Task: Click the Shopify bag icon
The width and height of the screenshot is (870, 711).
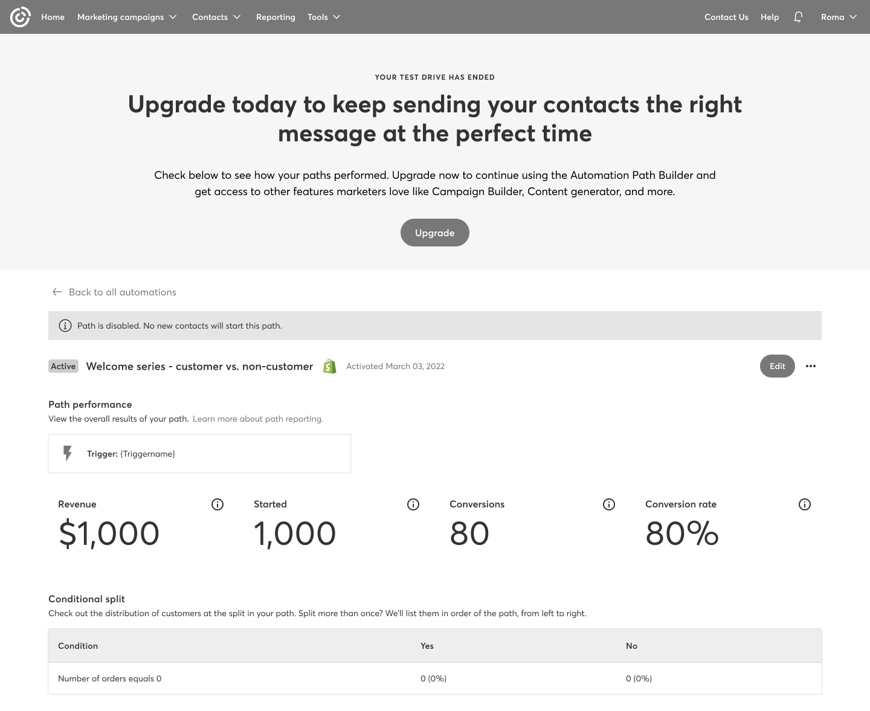Action: point(329,366)
